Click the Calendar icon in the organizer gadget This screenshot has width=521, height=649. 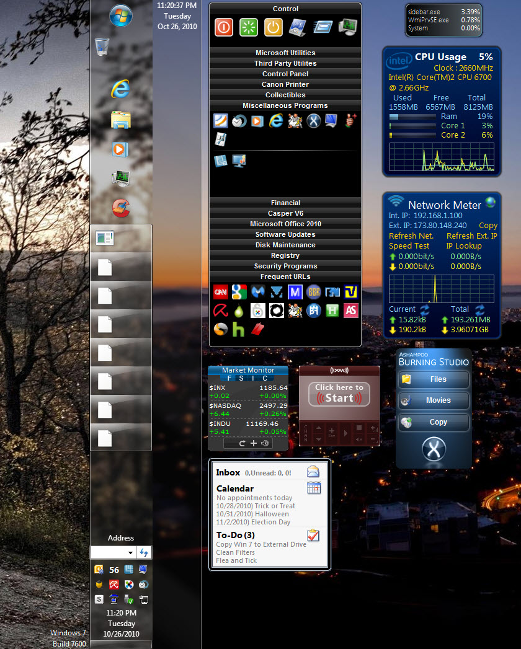coord(313,488)
